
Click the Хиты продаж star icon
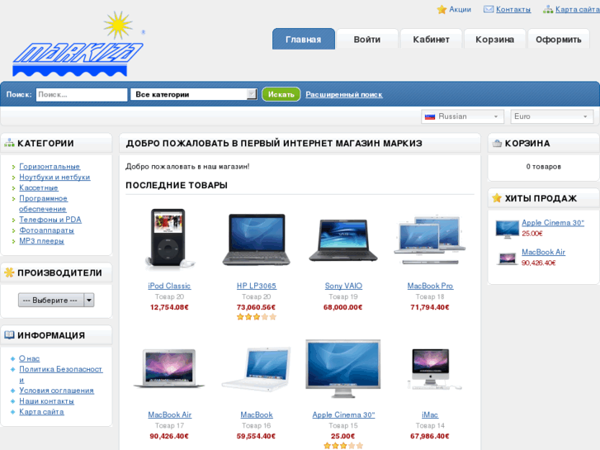coord(497,198)
